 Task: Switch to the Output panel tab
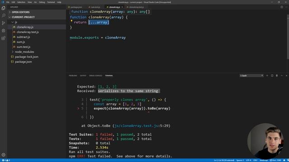point(83,76)
